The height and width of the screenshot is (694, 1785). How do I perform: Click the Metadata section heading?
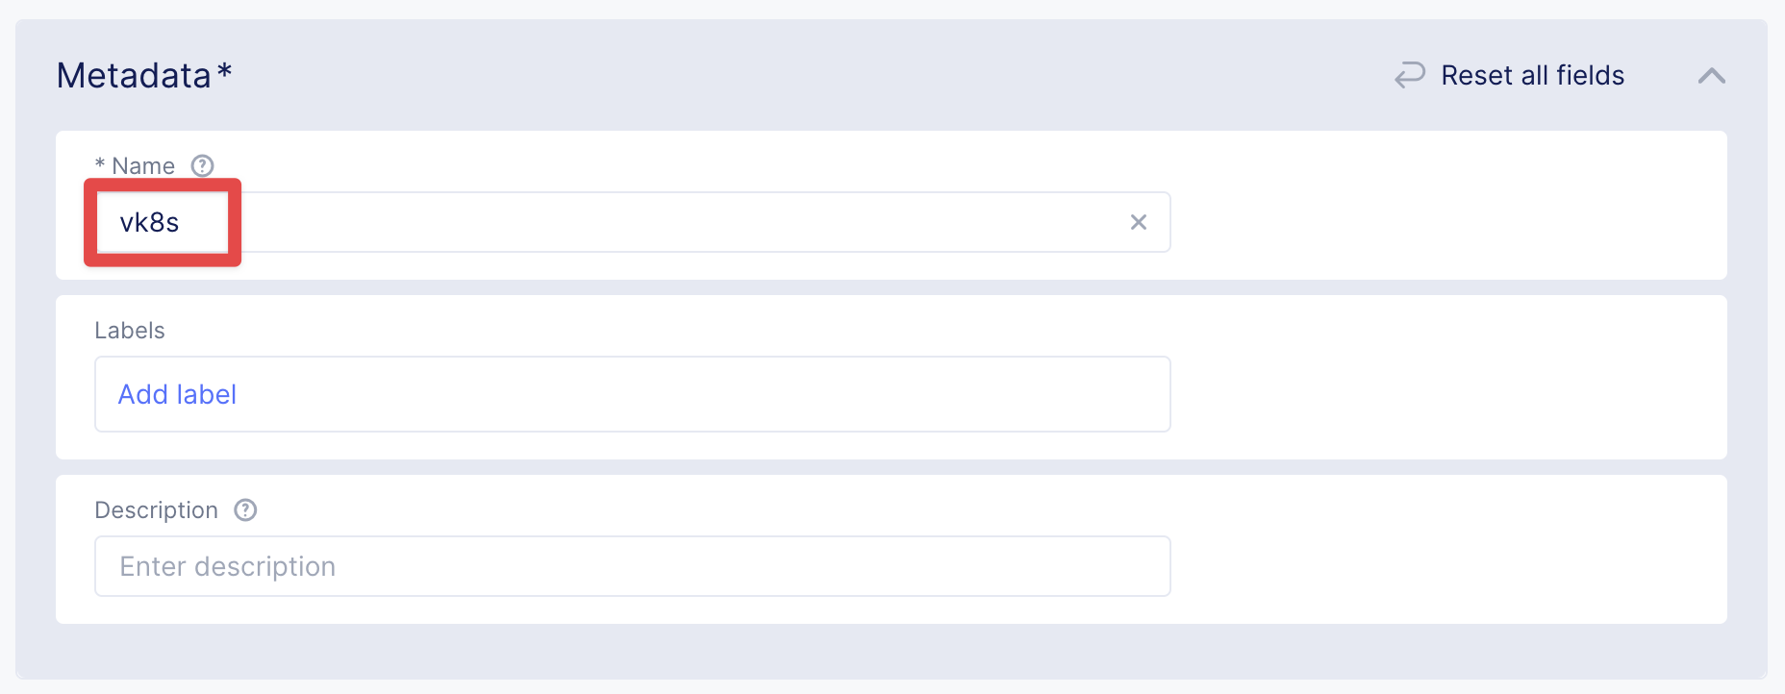coord(134,76)
